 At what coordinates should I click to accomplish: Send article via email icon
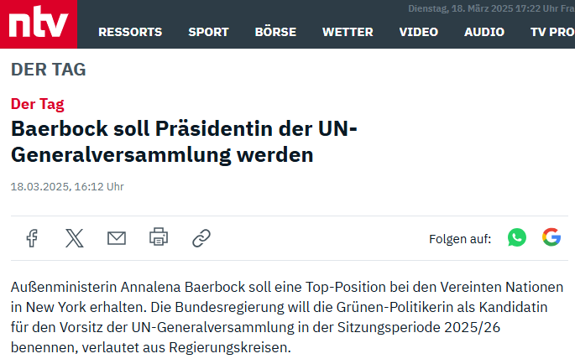pyautogui.click(x=117, y=238)
